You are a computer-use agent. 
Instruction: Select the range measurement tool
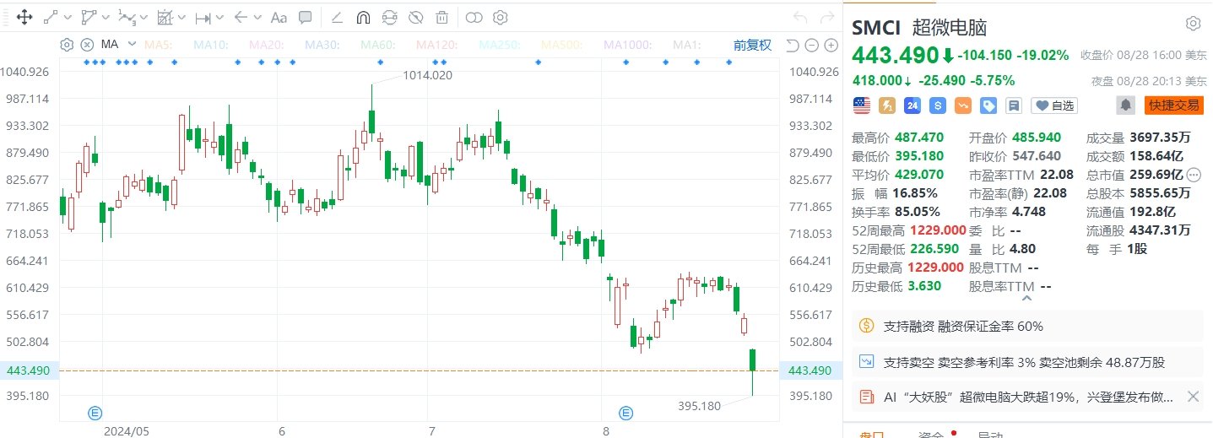pos(203,17)
